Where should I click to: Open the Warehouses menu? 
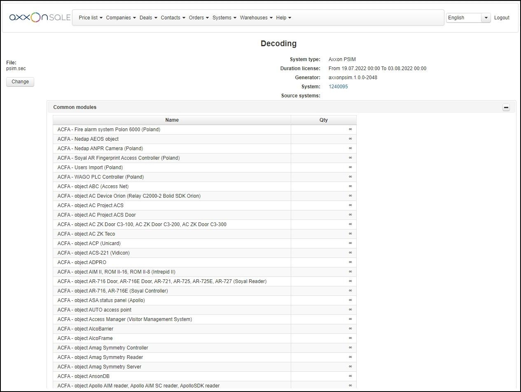256,18
